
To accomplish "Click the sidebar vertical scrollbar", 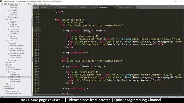I will (32, 56).
